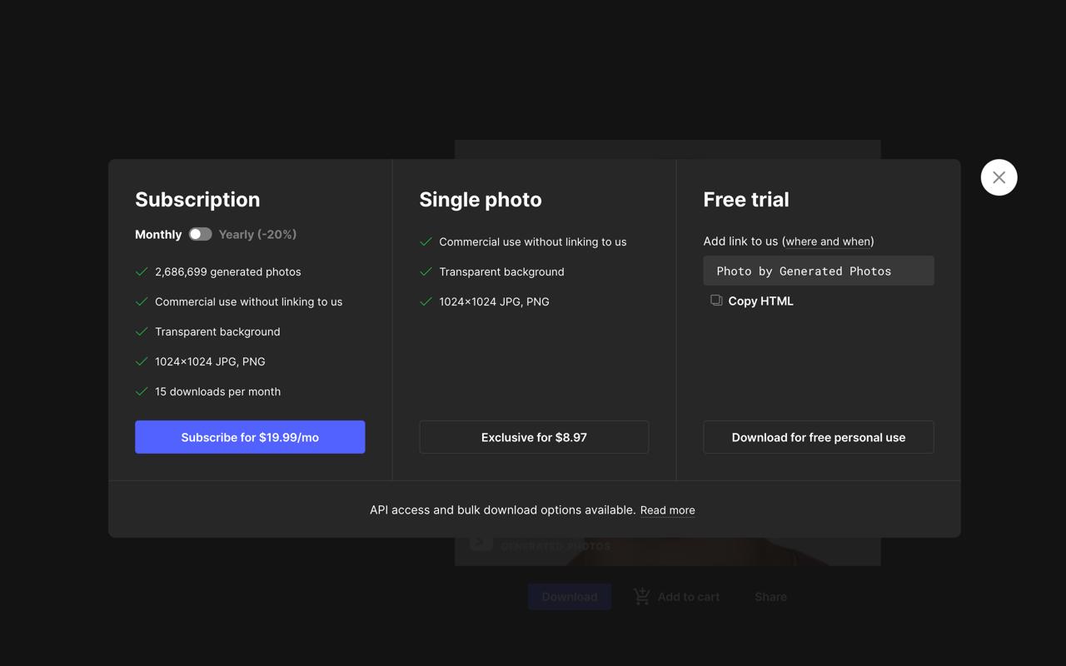Toggle Monthly/Yearly billing switch
This screenshot has width=1066, height=666.
pos(200,235)
